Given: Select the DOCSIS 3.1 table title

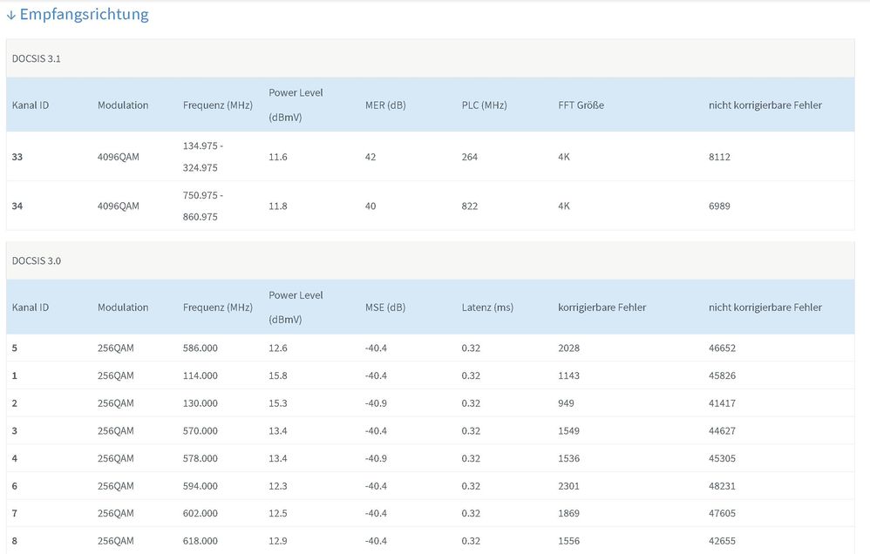Looking at the screenshot, I should pos(36,58).
